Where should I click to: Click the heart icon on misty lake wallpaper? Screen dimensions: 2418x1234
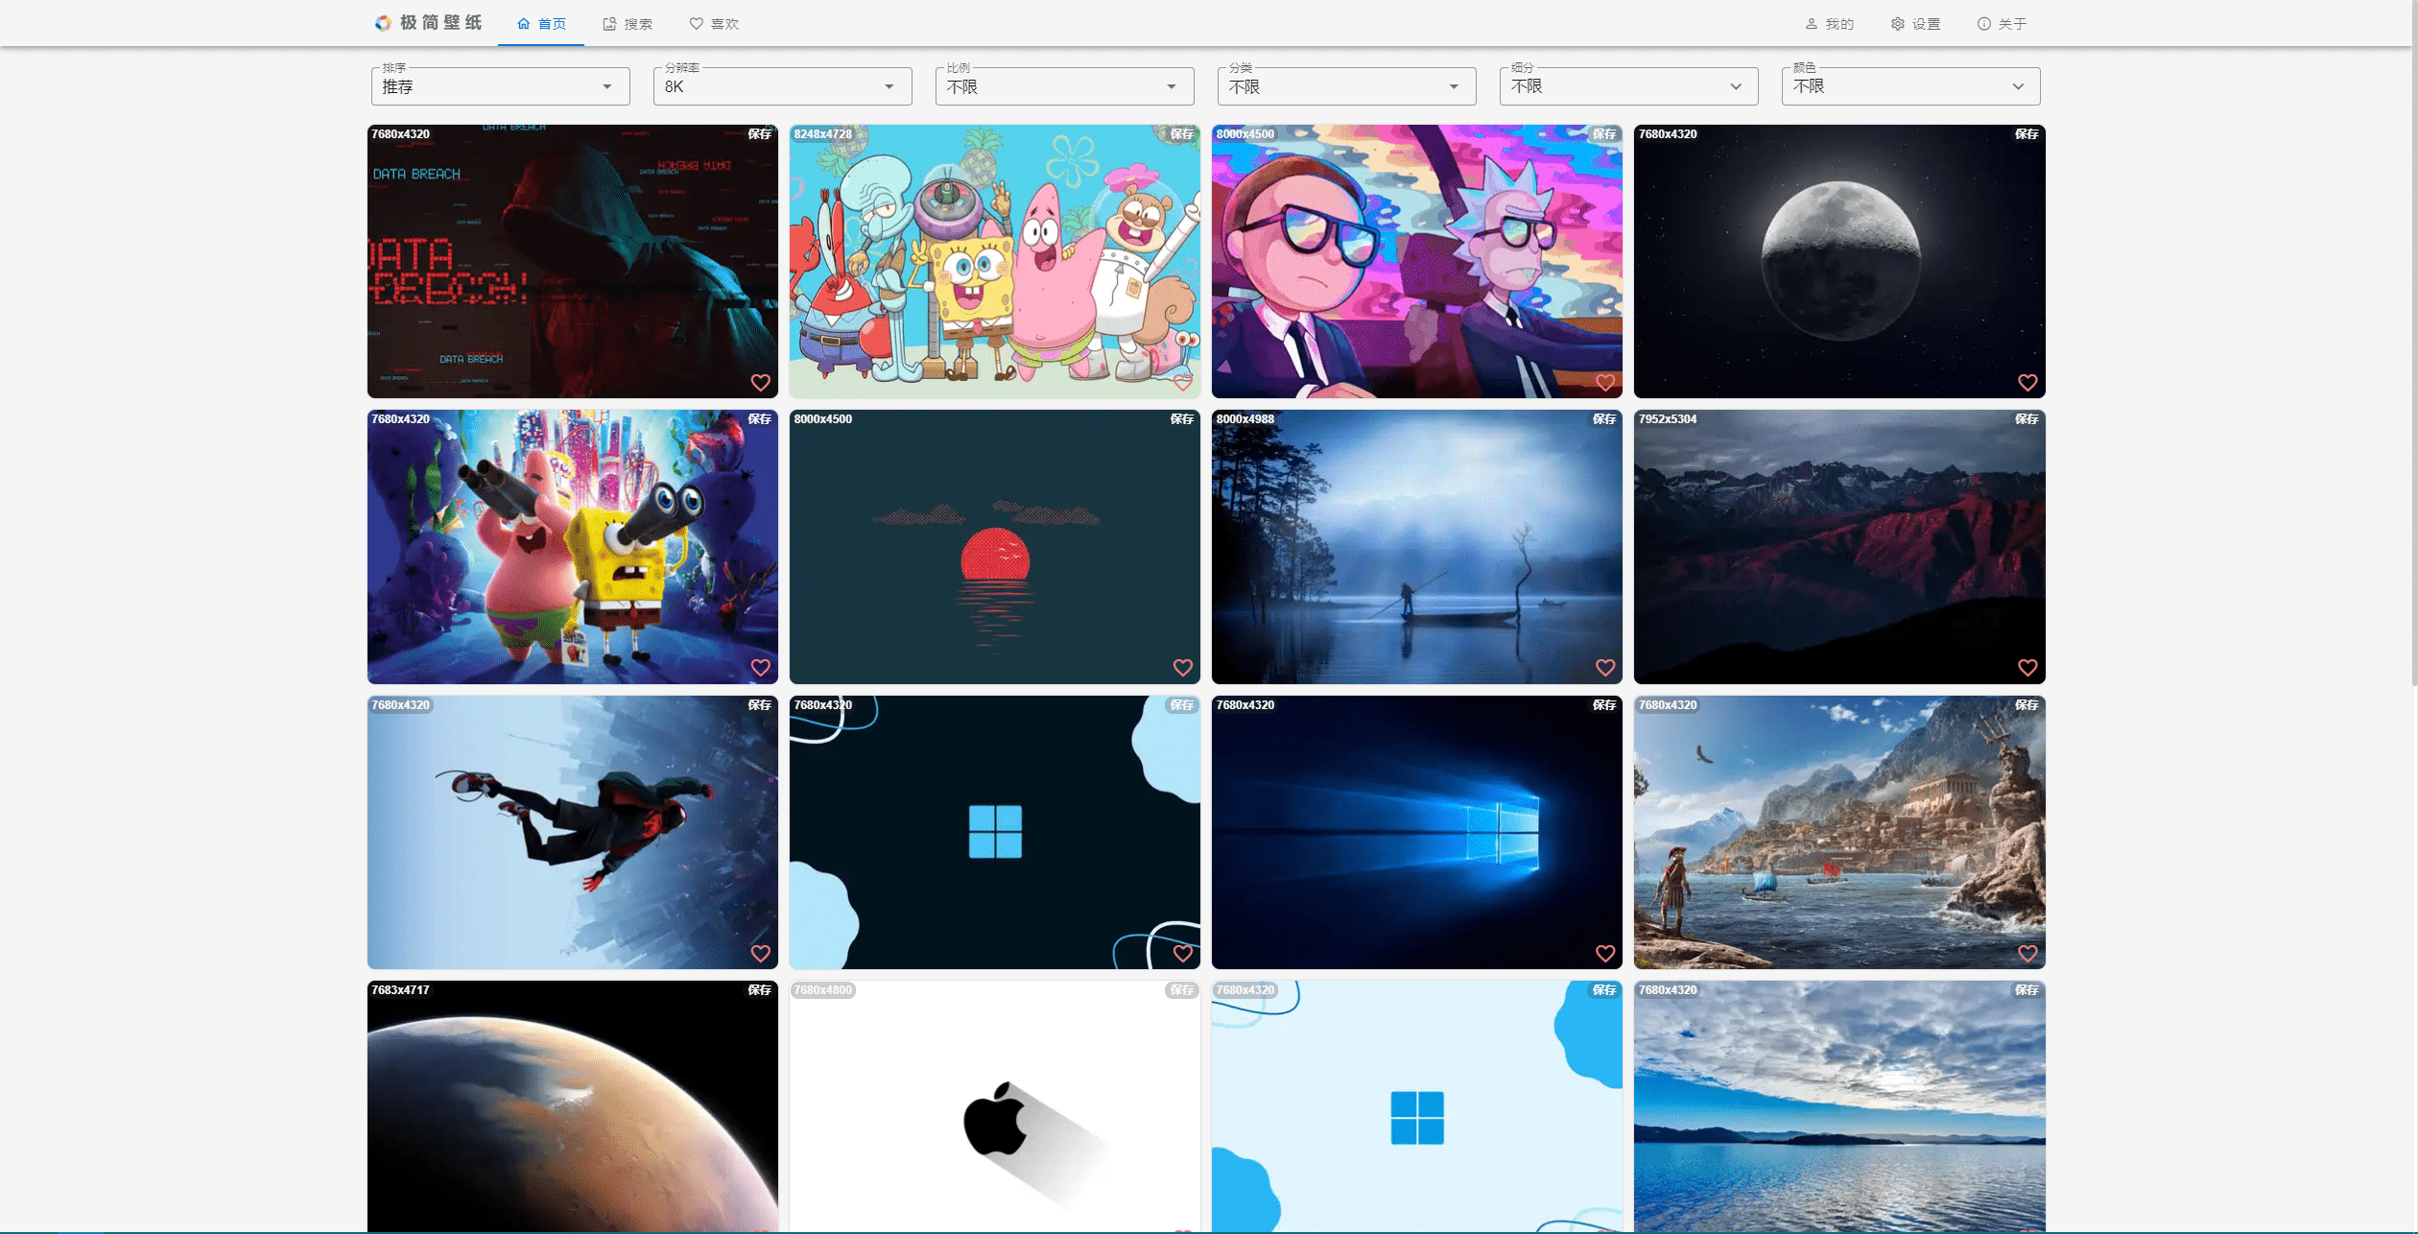click(x=1603, y=667)
